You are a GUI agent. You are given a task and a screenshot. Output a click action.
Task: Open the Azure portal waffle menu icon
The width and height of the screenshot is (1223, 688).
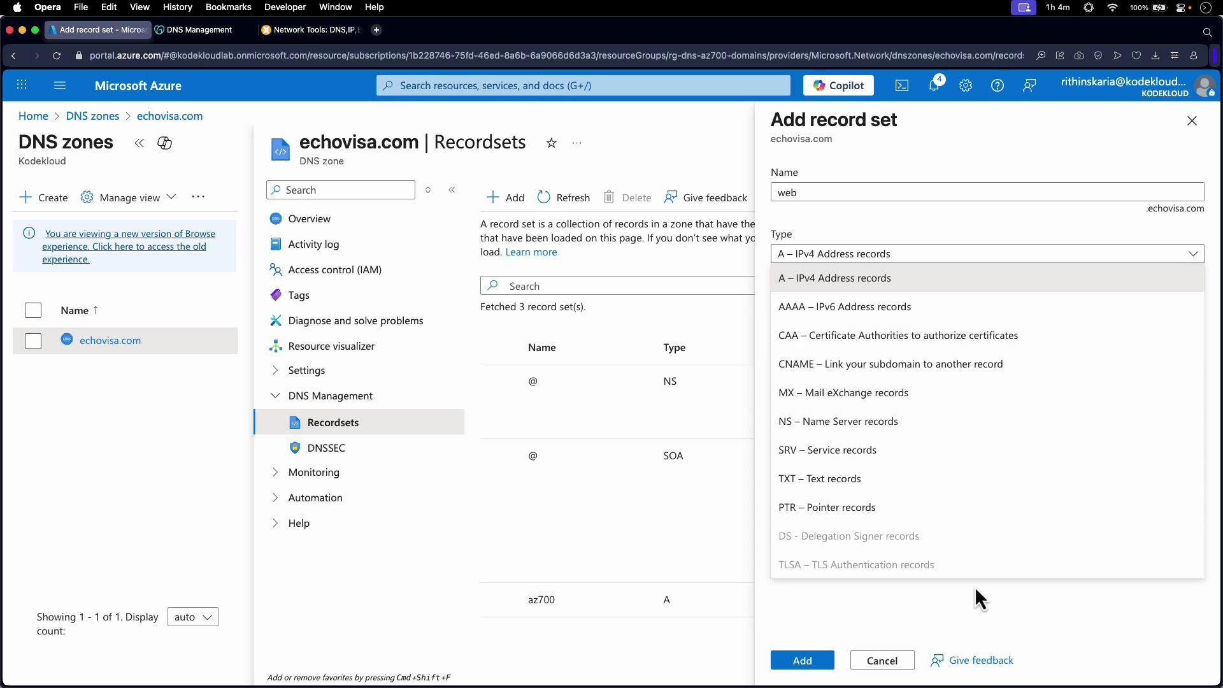pos(22,85)
